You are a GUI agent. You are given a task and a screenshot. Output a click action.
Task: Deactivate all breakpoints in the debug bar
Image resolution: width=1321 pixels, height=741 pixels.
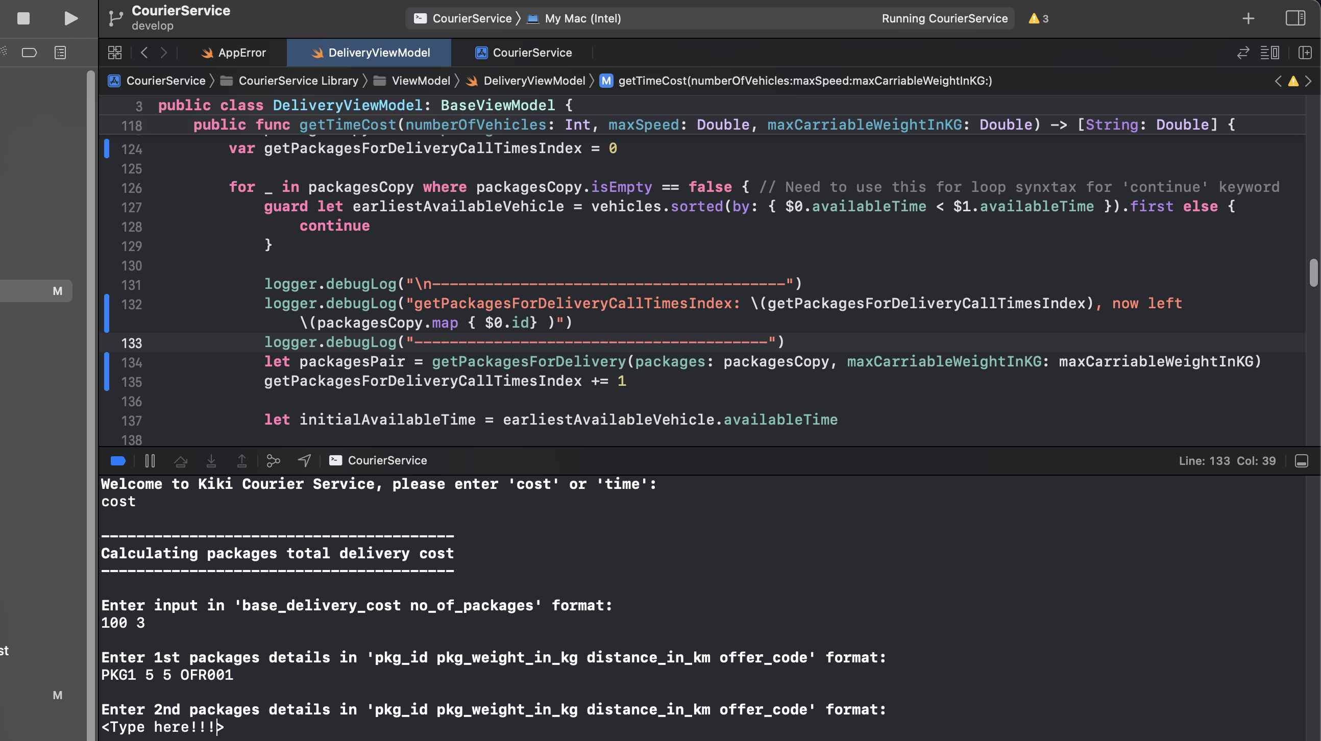(117, 460)
